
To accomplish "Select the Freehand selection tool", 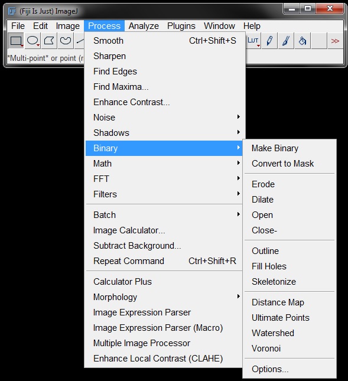I will pyautogui.click(x=66, y=41).
